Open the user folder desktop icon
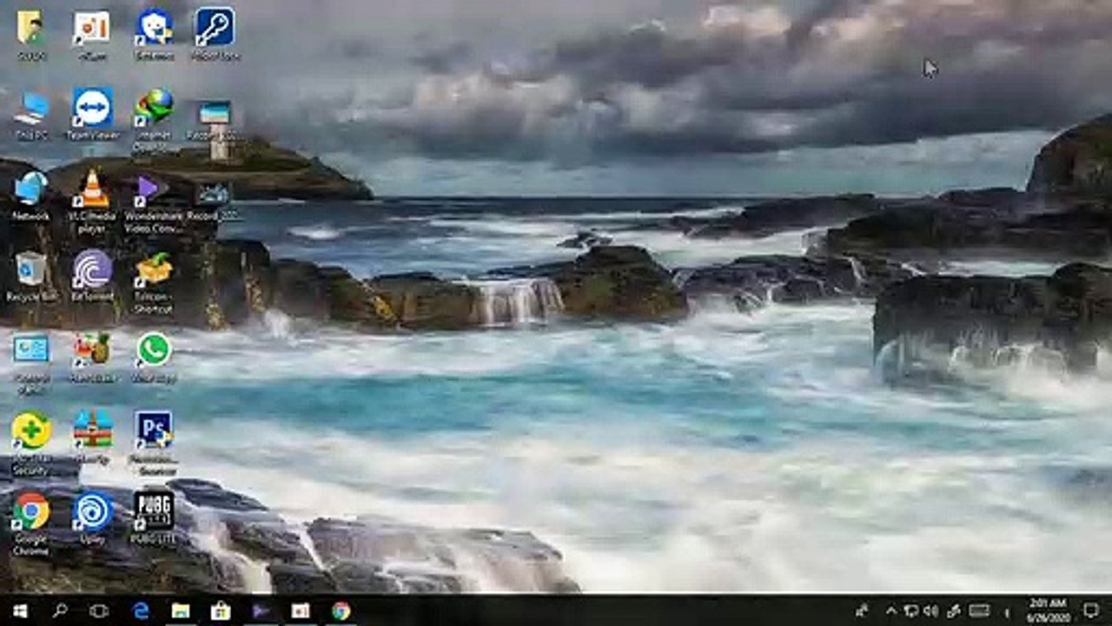The height and width of the screenshot is (626, 1112). click(30, 28)
